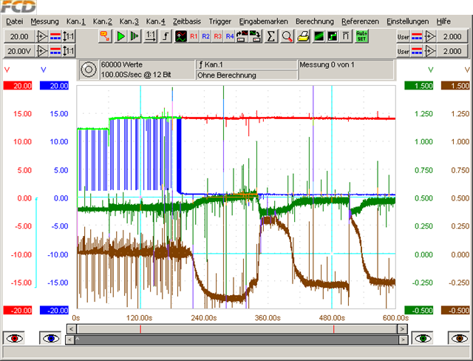
Task: Select the R4 reference icon
Action: point(229,36)
